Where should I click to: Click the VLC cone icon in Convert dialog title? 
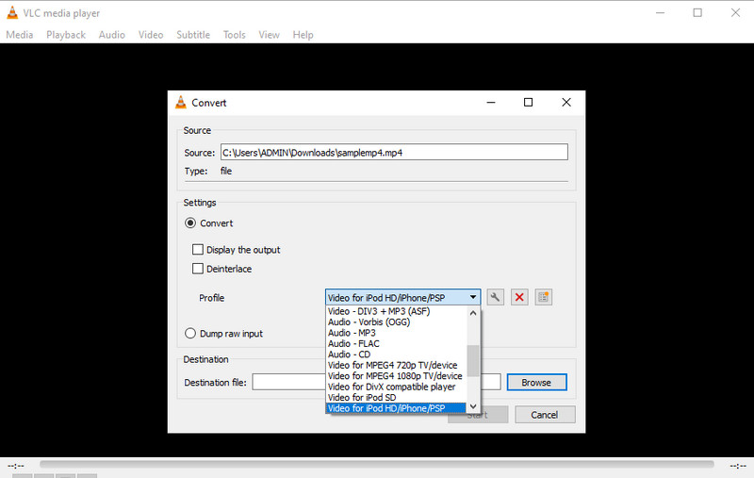click(181, 103)
